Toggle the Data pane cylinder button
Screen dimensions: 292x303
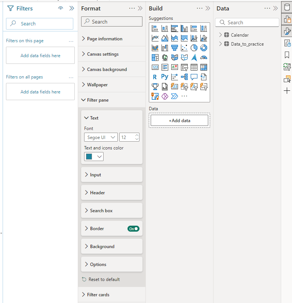point(287,7)
